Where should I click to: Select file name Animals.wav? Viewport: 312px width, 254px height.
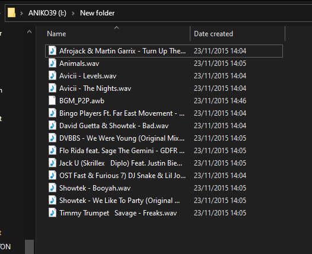click(79, 63)
